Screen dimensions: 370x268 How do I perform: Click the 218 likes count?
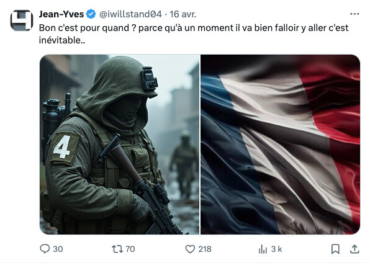205,249
